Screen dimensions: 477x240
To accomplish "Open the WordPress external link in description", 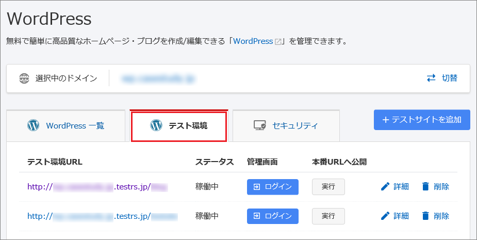I will tap(253, 41).
